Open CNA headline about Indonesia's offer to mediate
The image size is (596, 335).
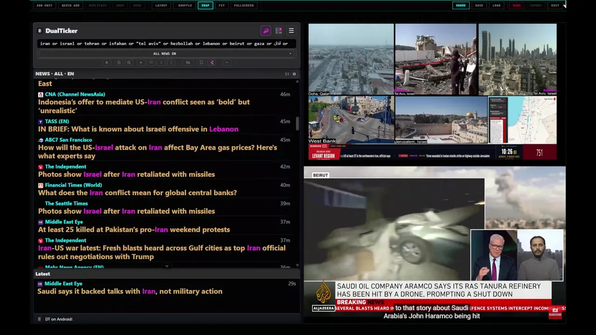tap(144, 107)
